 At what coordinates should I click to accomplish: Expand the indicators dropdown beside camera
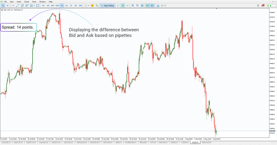(165, 5)
